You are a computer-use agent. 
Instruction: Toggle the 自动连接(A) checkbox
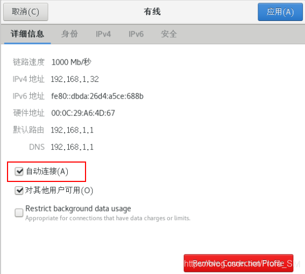coord(19,172)
